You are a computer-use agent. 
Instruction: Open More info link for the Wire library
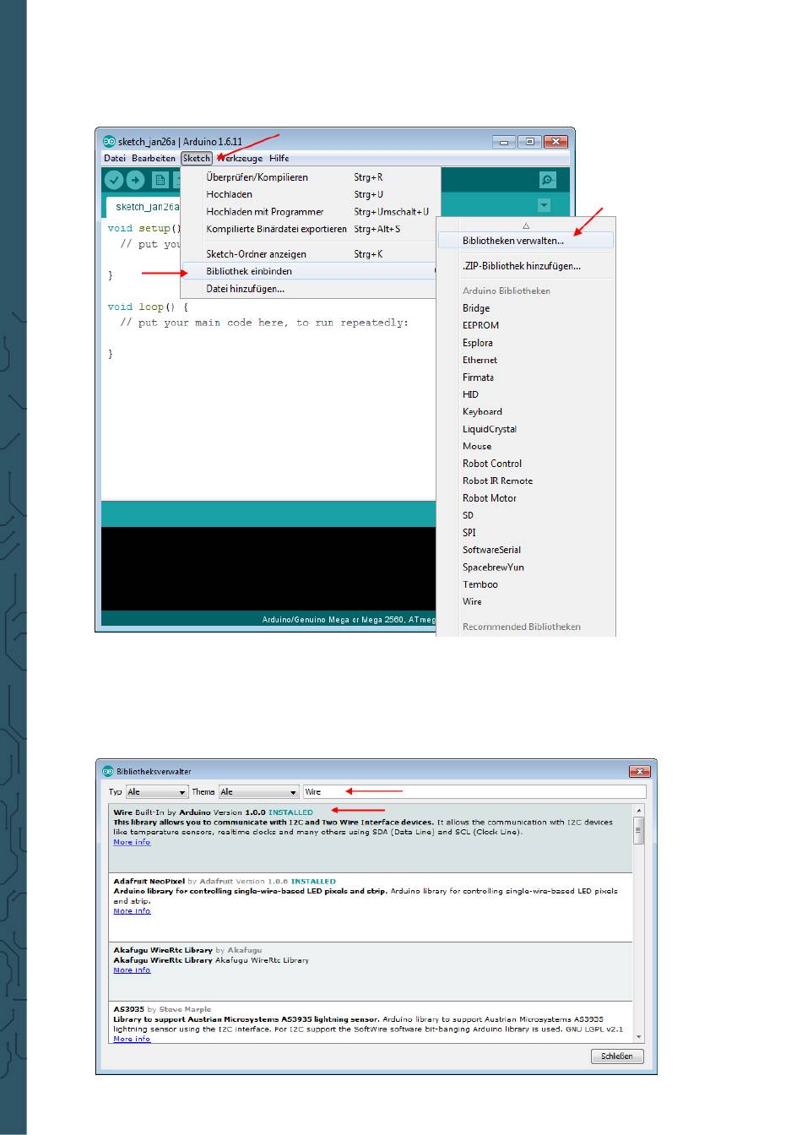point(132,842)
